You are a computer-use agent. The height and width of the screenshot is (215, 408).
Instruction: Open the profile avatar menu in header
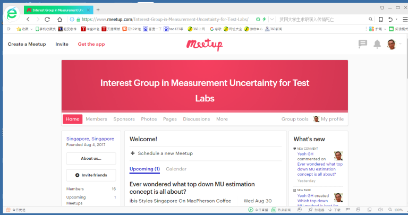[x=392, y=44]
